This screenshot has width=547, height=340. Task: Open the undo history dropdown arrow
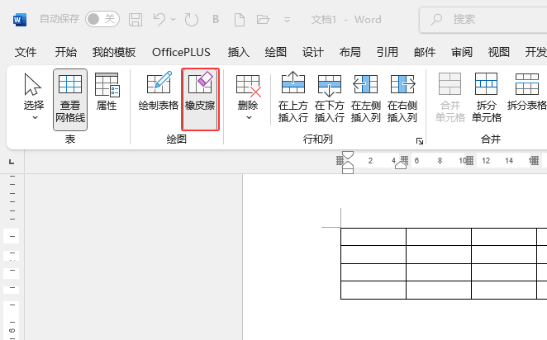pos(173,20)
